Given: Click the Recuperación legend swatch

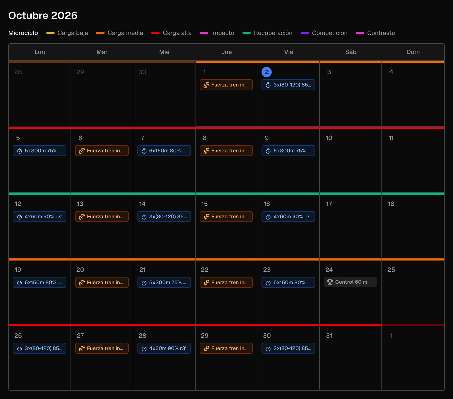Looking at the screenshot, I should [247, 33].
